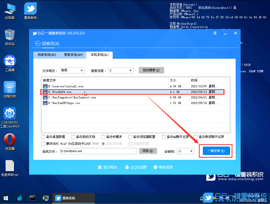Expand the 搜索深度 dropdown

[x=121, y=70]
